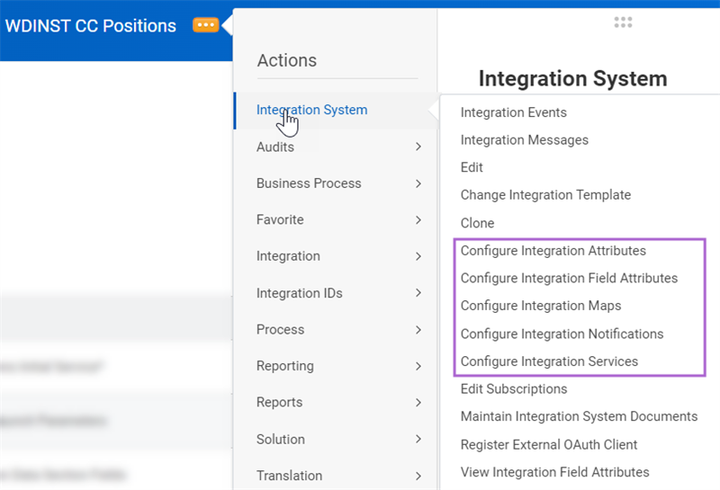Expand chevron next to Integration IDs
Image resolution: width=720 pixels, height=490 pixels.
click(418, 293)
